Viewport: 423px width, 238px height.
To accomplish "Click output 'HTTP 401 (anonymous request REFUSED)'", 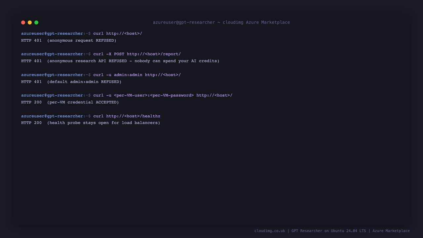I will coord(69,40).
